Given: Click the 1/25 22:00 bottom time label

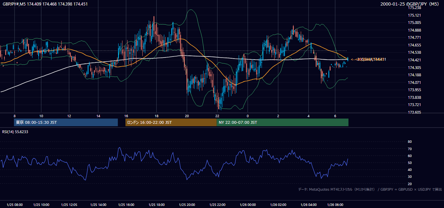Looking at the screenshot, I should coord(217,205).
